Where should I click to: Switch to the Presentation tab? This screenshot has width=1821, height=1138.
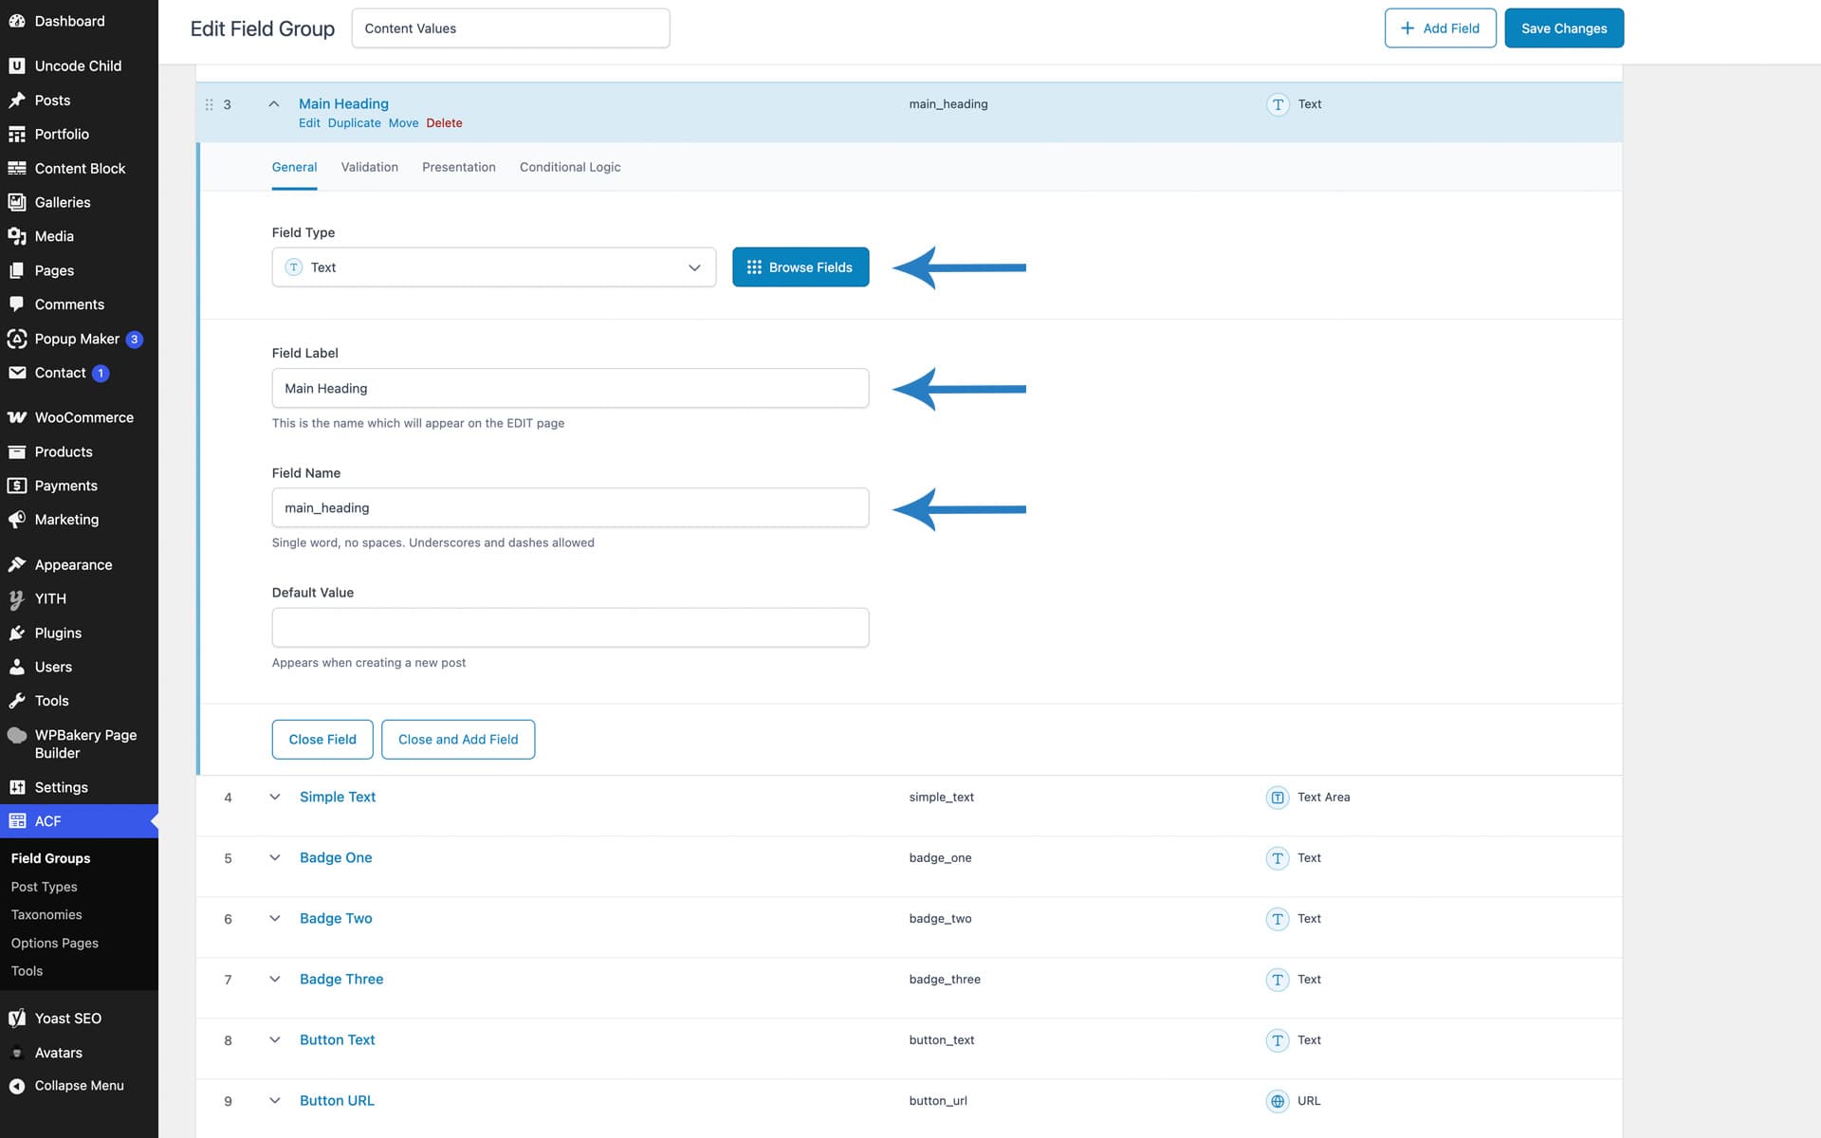pyautogui.click(x=459, y=167)
